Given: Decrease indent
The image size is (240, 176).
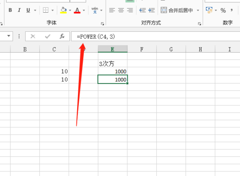Looking at the screenshot, I should coord(143,10).
